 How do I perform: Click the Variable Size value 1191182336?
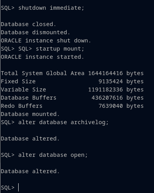pos(106,89)
